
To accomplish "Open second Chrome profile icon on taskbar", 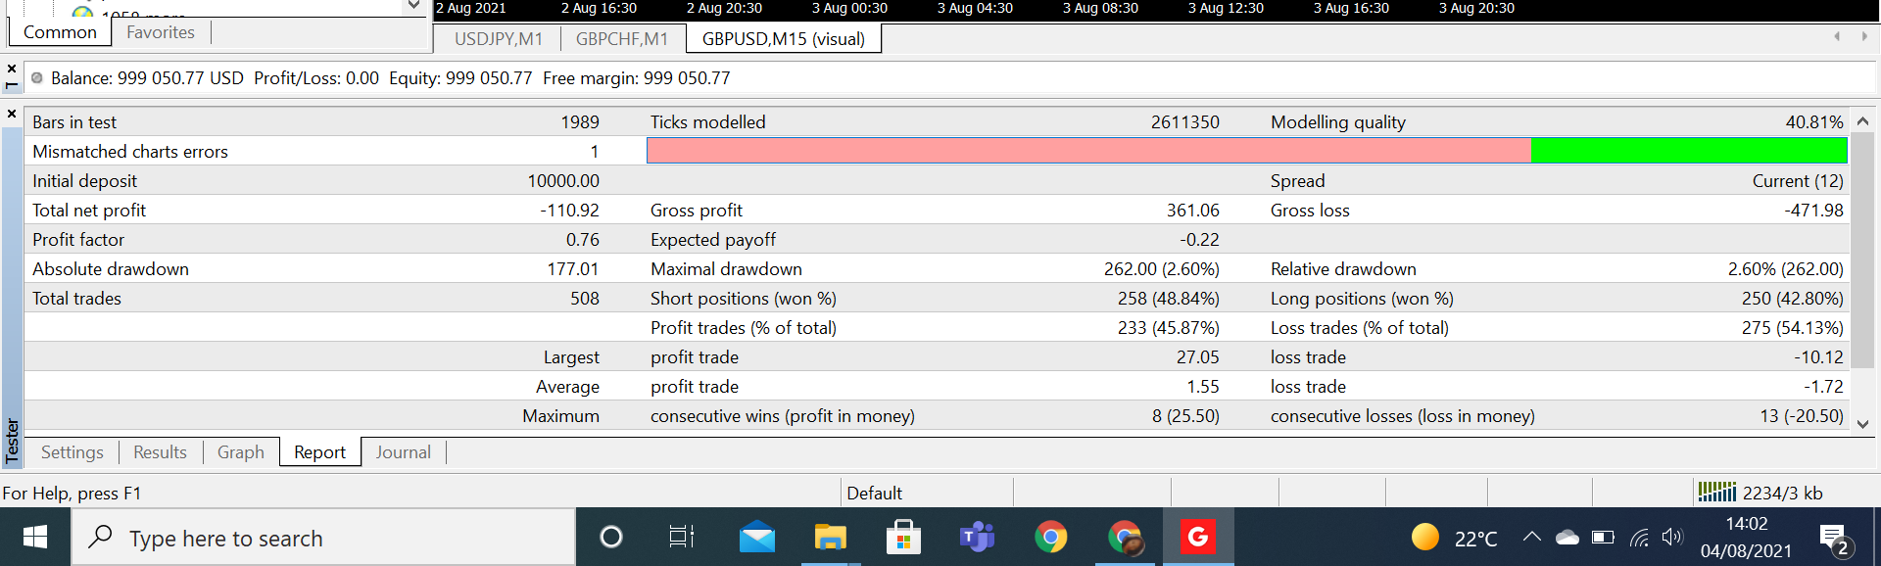I will (x=1125, y=537).
